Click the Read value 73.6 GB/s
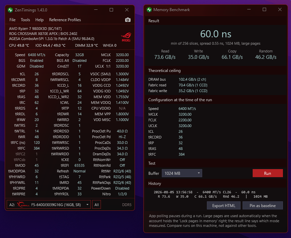Screen dimensions: 291x238 165,57
